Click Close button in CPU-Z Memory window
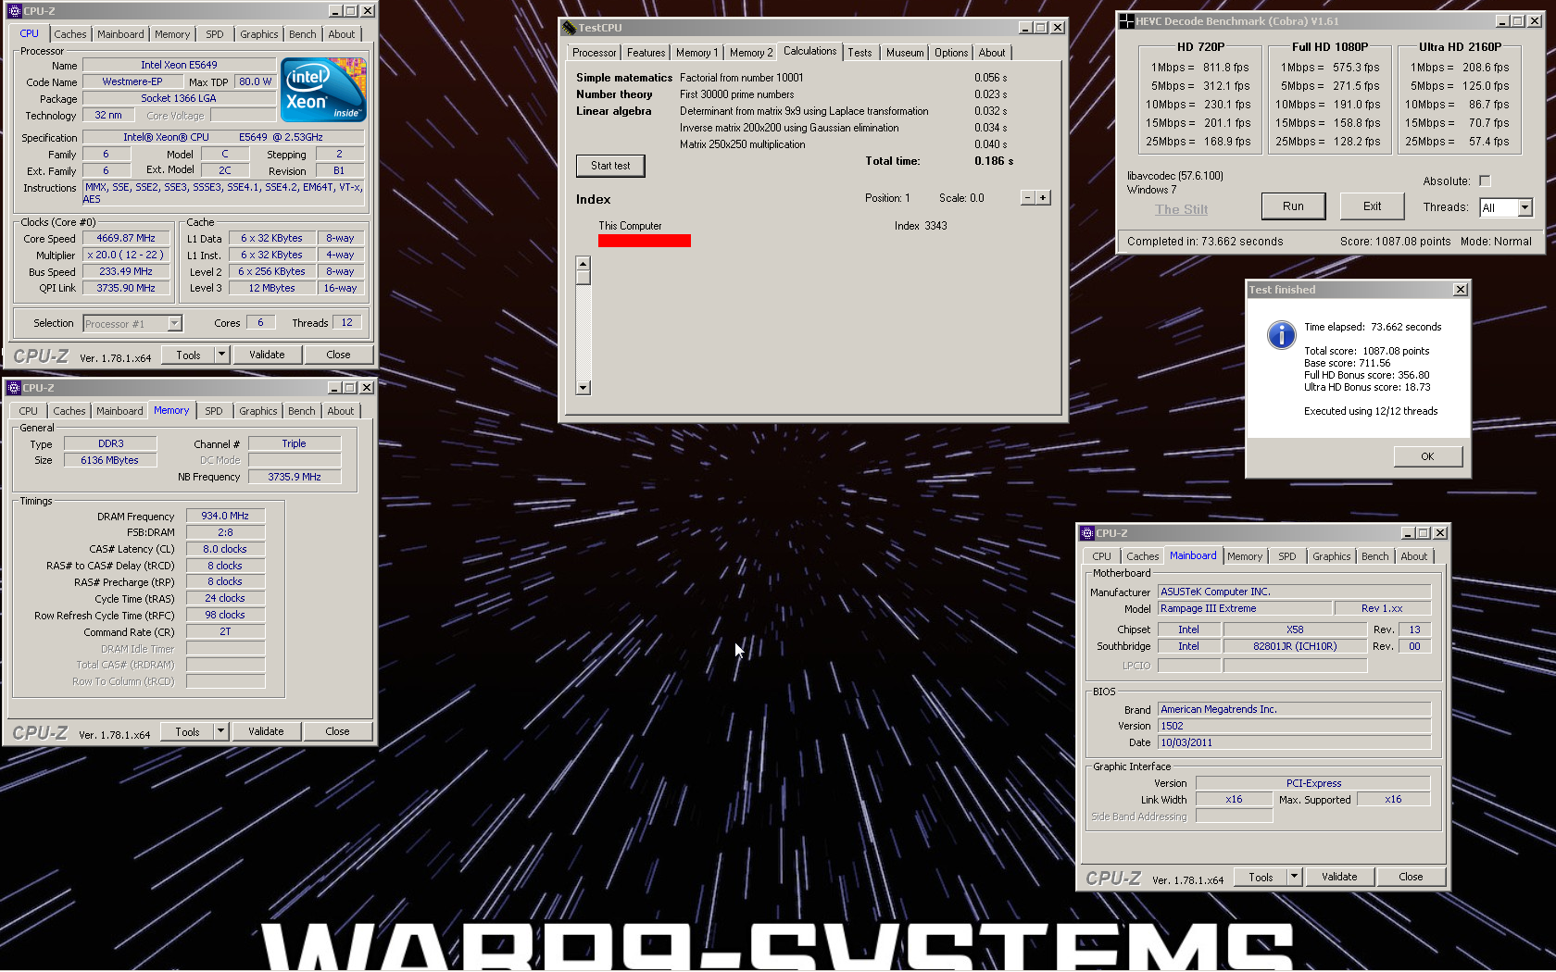This screenshot has width=1556, height=972. (338, 731)
